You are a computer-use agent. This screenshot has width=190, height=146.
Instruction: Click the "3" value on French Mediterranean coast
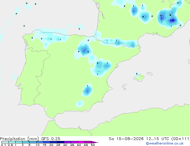[180, 26]
